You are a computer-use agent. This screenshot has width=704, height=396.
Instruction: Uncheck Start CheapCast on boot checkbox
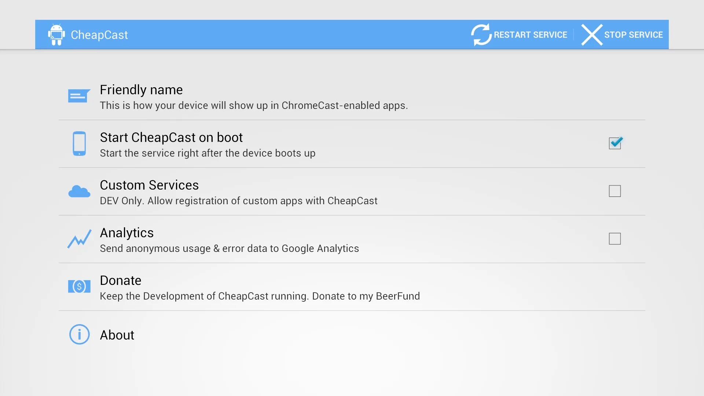[615, 143]
